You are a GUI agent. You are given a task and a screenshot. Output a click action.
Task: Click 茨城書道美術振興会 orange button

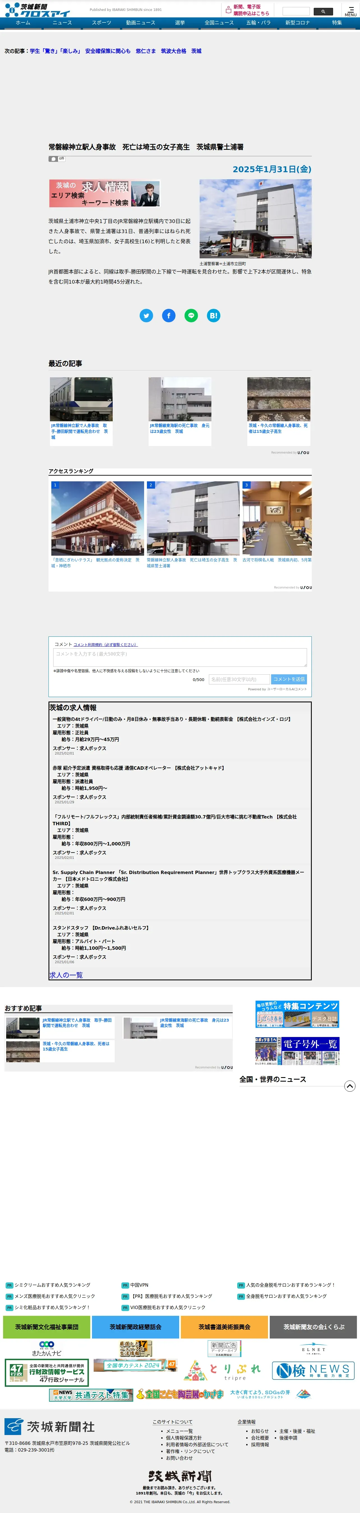(224, 1327)
